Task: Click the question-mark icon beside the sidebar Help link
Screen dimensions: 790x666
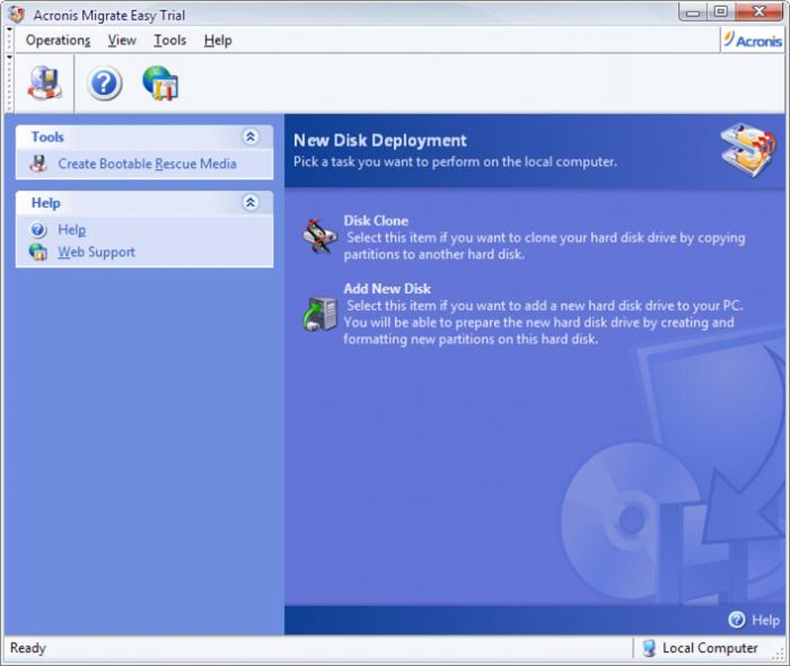Action: 38,230
